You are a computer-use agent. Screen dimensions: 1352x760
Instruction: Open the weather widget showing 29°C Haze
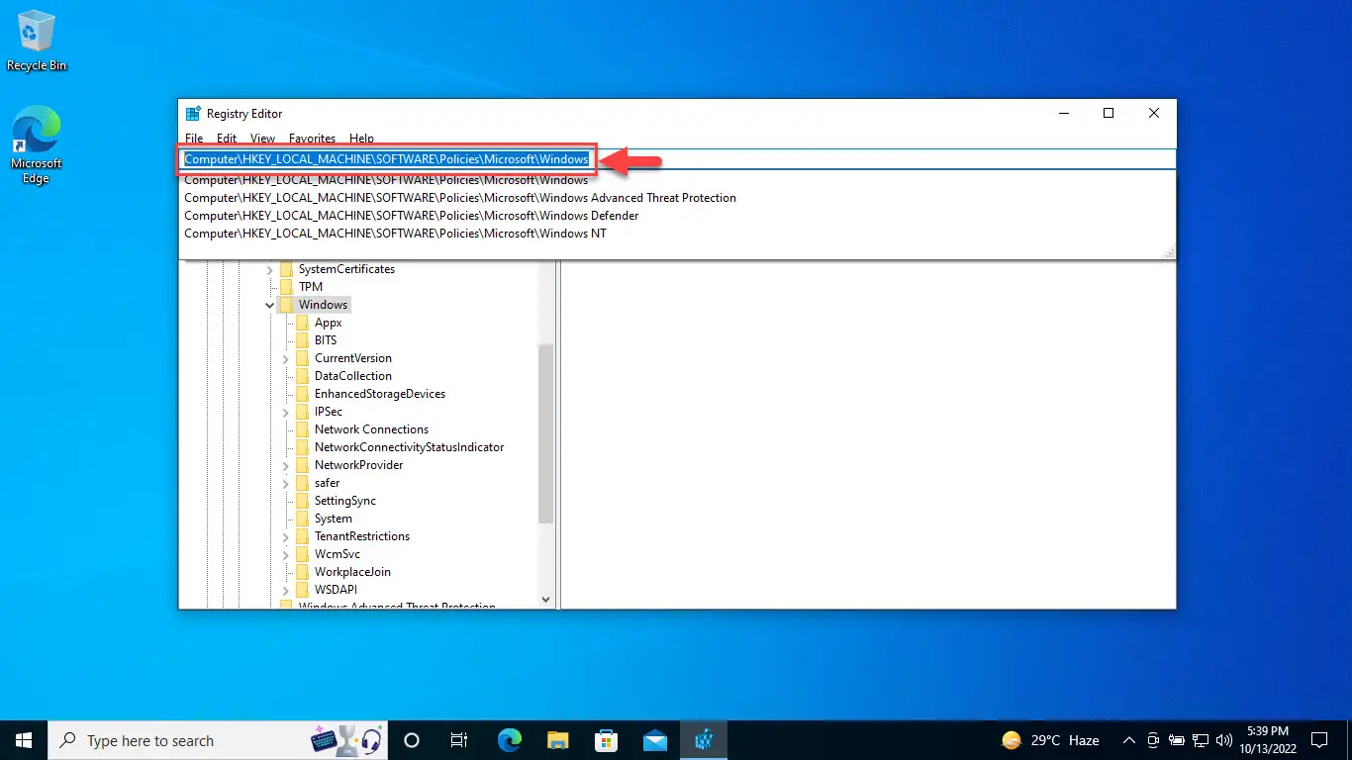pos(1050,740)
